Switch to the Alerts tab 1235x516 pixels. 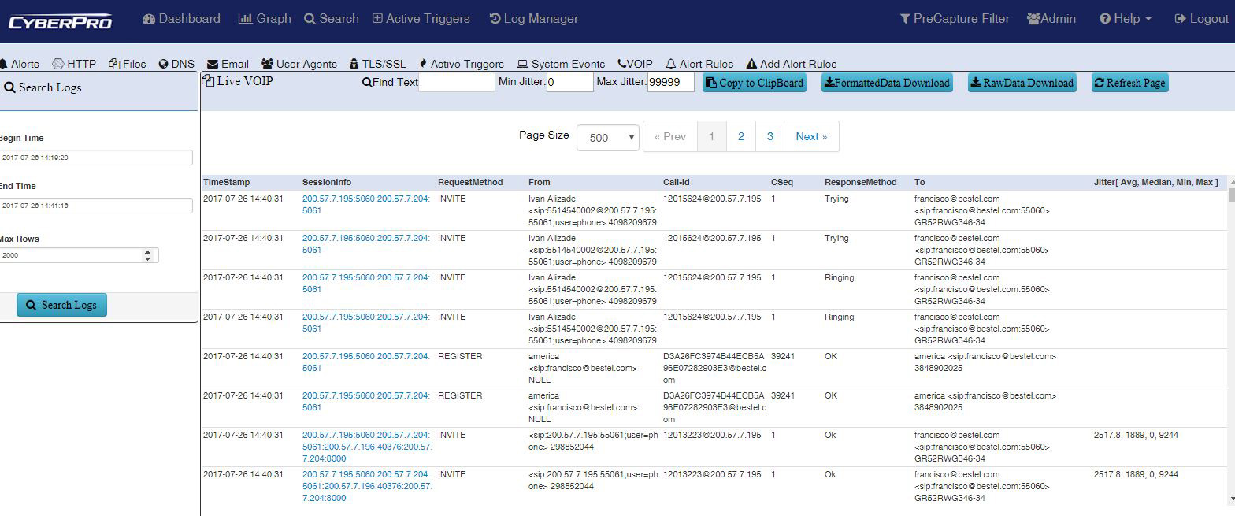pyautogui.click(x=20, y=64)
